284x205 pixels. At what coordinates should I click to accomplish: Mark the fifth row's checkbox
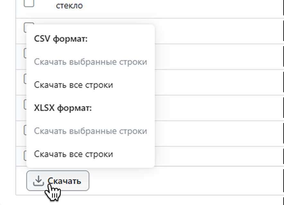[x=25, y=104]
